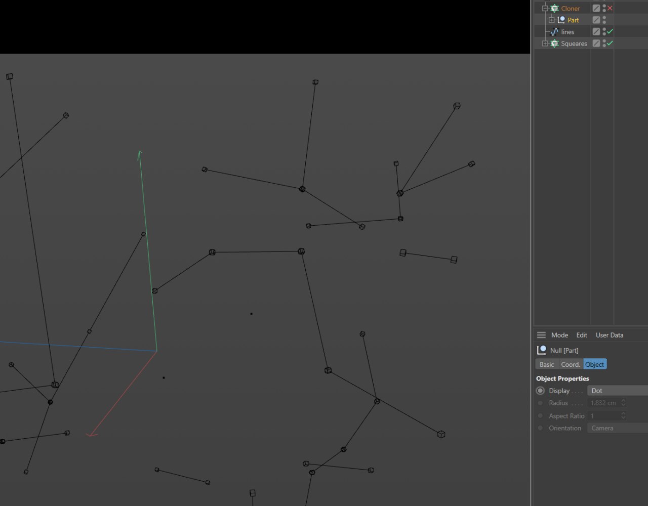Toggle Cloner visibility dots
This screenshot has width=648, height=506.
click(x=604, y=8)
